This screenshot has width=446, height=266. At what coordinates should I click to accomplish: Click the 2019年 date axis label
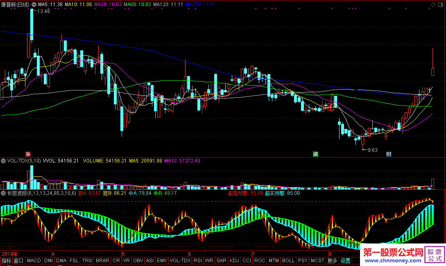click(10, 254)
